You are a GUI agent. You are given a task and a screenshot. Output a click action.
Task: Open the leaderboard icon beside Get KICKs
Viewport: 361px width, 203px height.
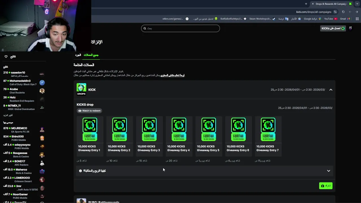pyautogui.click(x=351, y=28)
